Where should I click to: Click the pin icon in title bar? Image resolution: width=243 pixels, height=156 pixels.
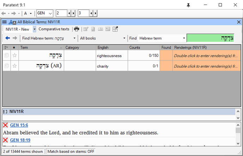click(188, 5)
